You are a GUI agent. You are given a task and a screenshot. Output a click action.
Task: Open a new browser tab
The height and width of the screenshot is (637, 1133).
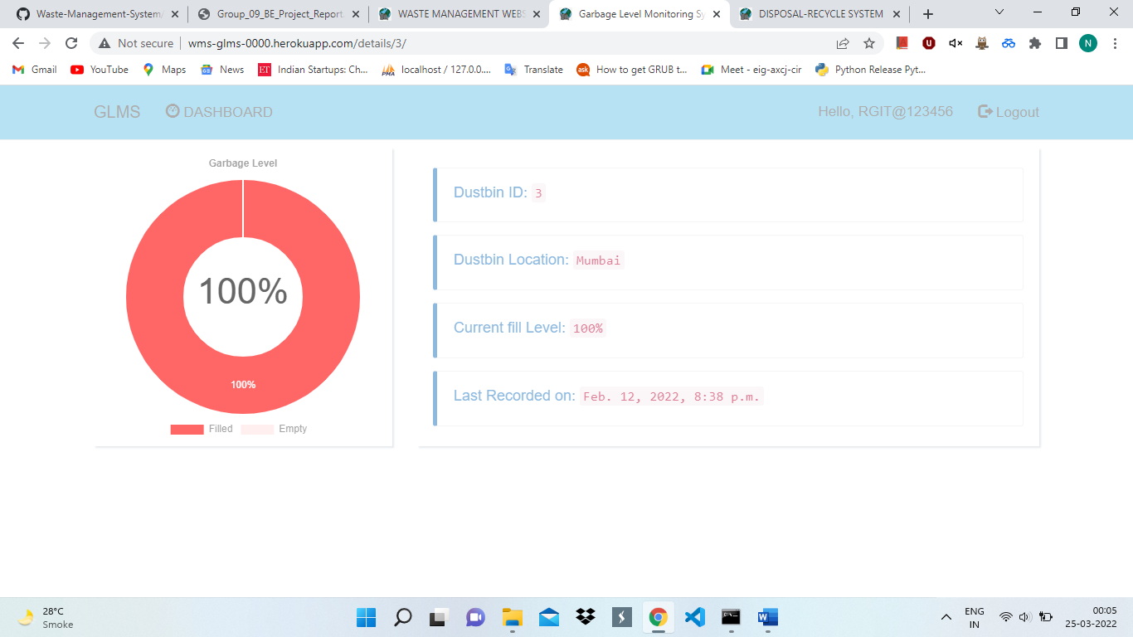click(x=928, y=14)
